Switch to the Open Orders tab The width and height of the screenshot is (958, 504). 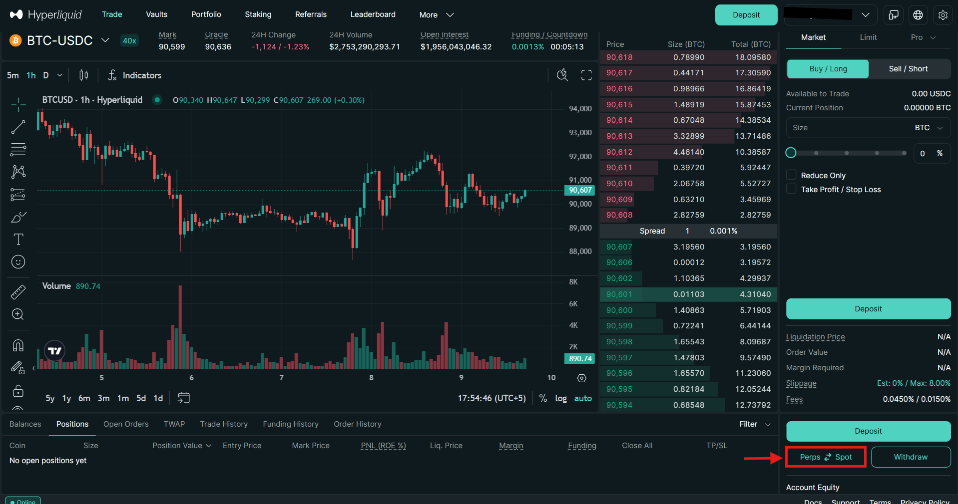[126, 424]
